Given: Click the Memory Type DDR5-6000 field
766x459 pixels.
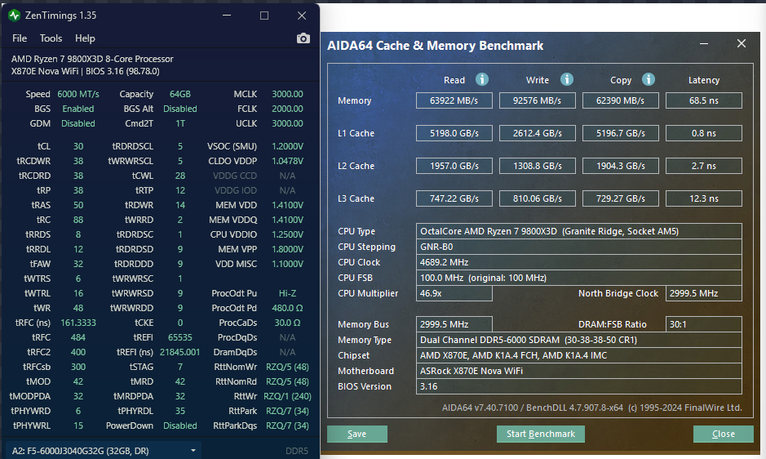Looking at the screenshot, I should coord(579,340).
